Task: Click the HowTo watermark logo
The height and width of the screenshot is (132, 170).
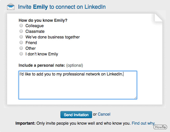Action: click(x=160, y=127)
